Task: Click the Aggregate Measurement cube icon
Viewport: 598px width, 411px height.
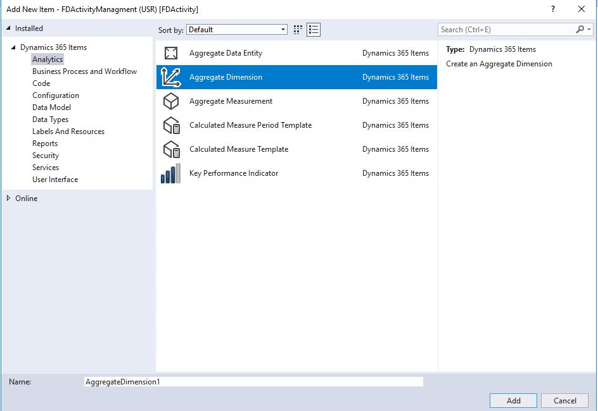Action: (x=171, y=101)
